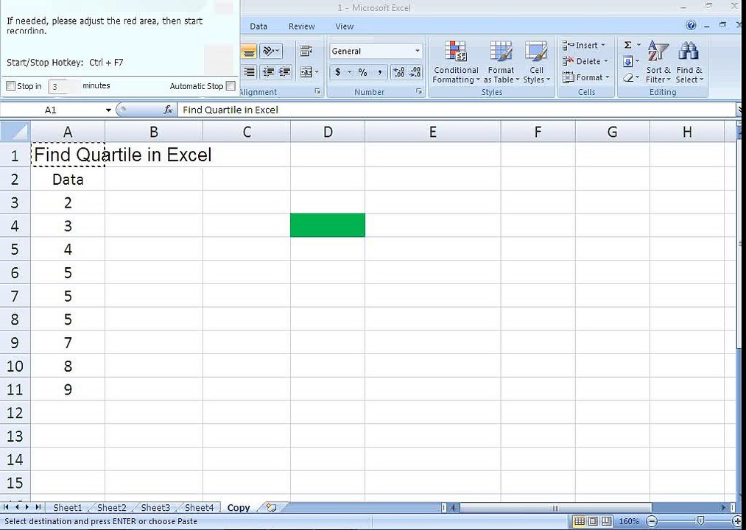Image resolution: width=746 pixels, height=530 pixels.
Task: Click the Increase Indent icon
Action: (285, 72)
